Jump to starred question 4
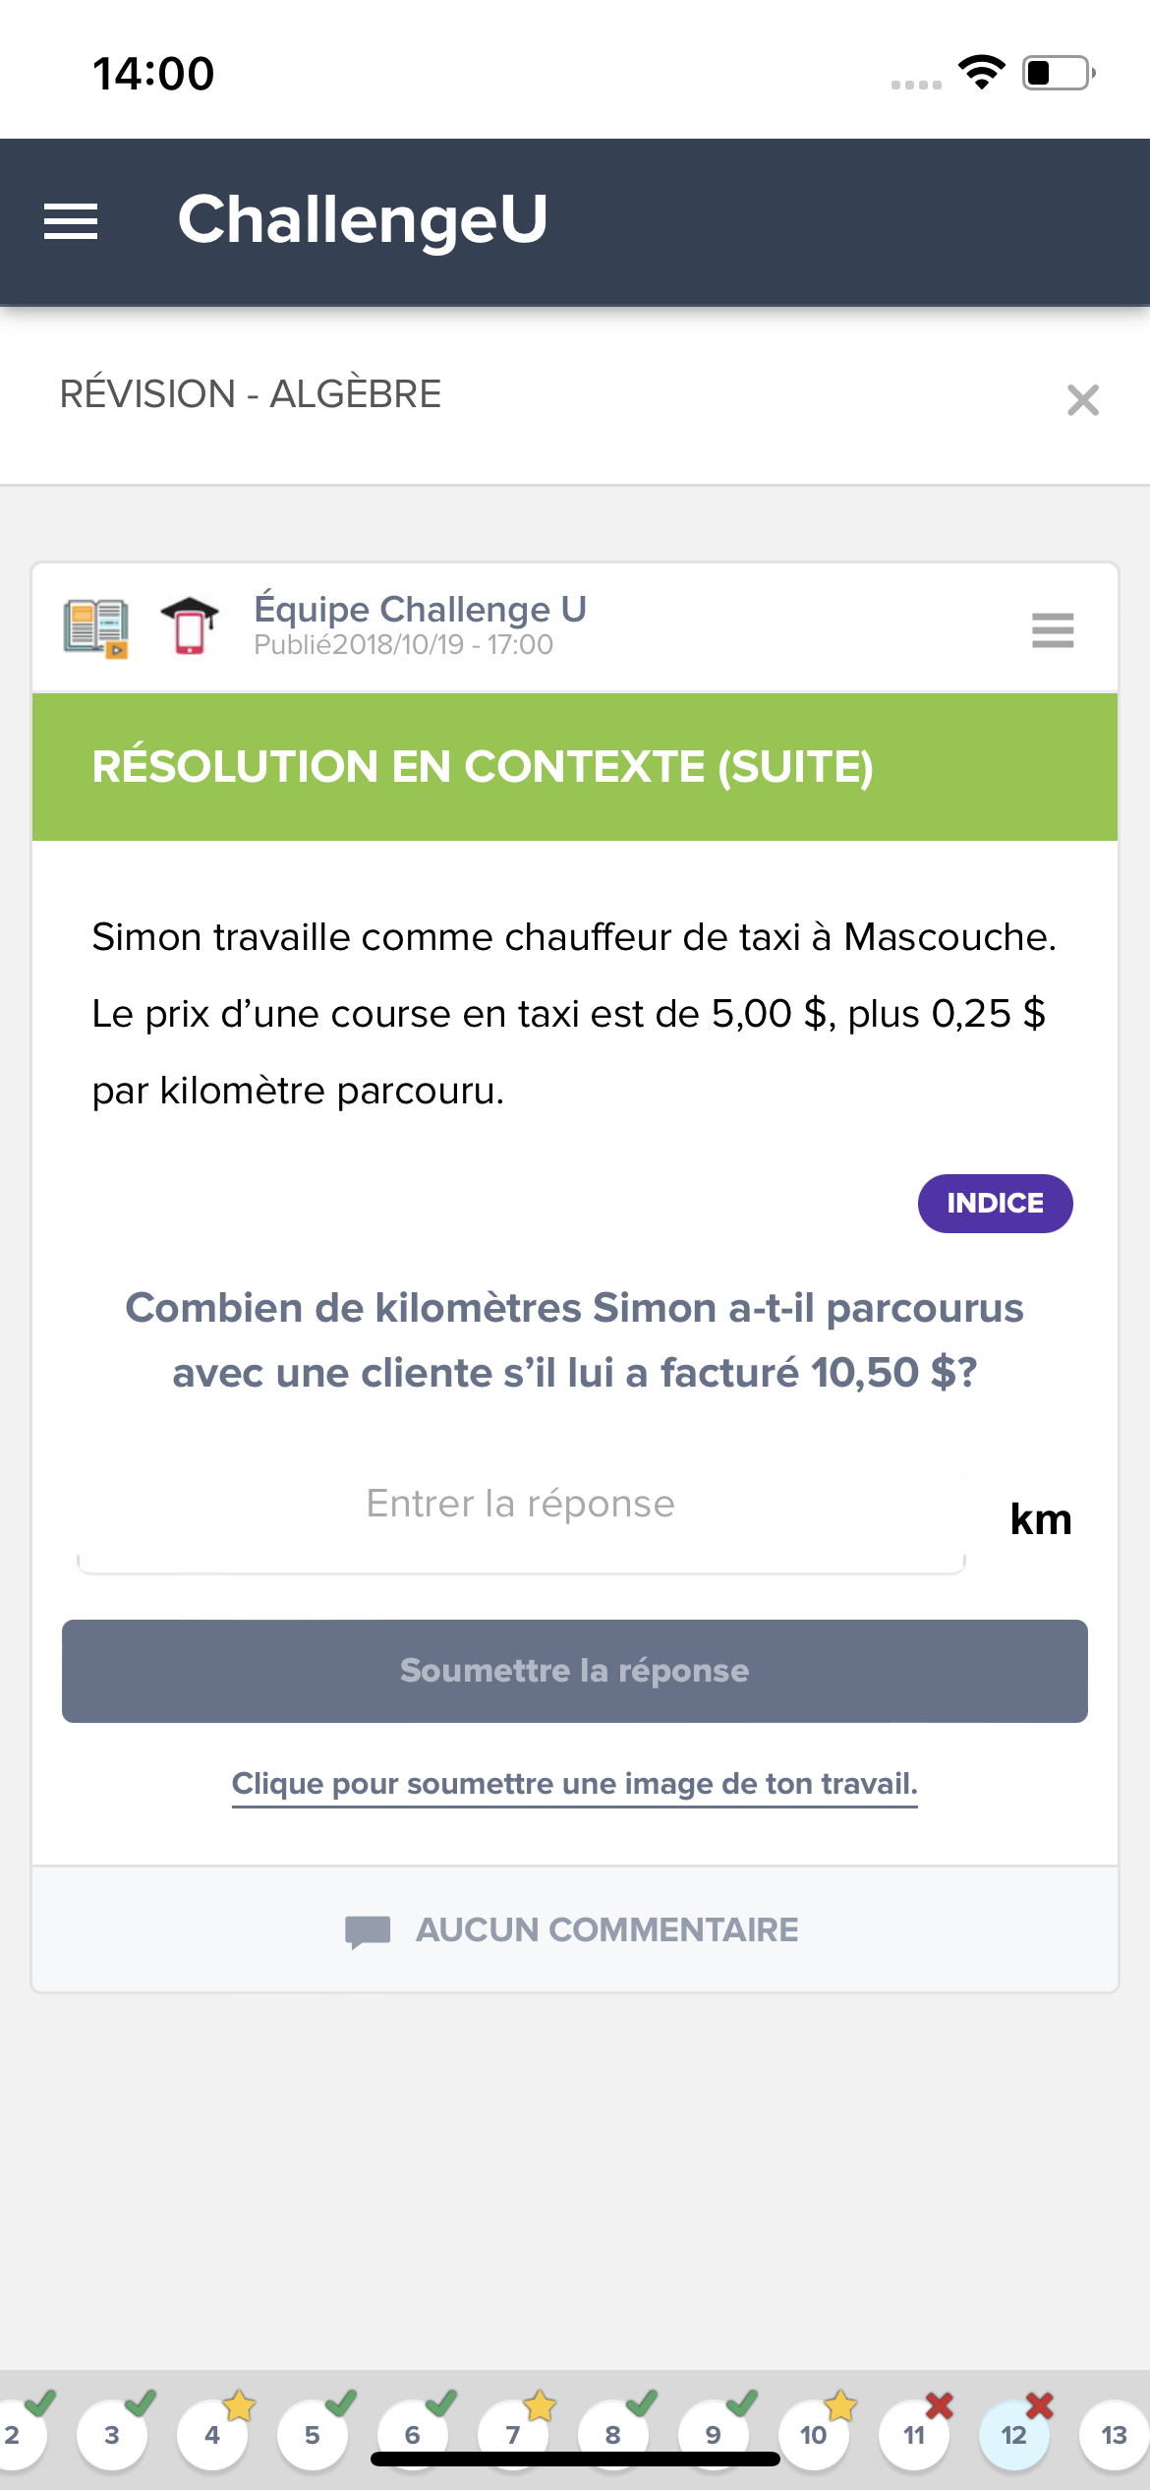Image resolution: width=1150 pixels, height=2490 pixels. point(212,2435)
